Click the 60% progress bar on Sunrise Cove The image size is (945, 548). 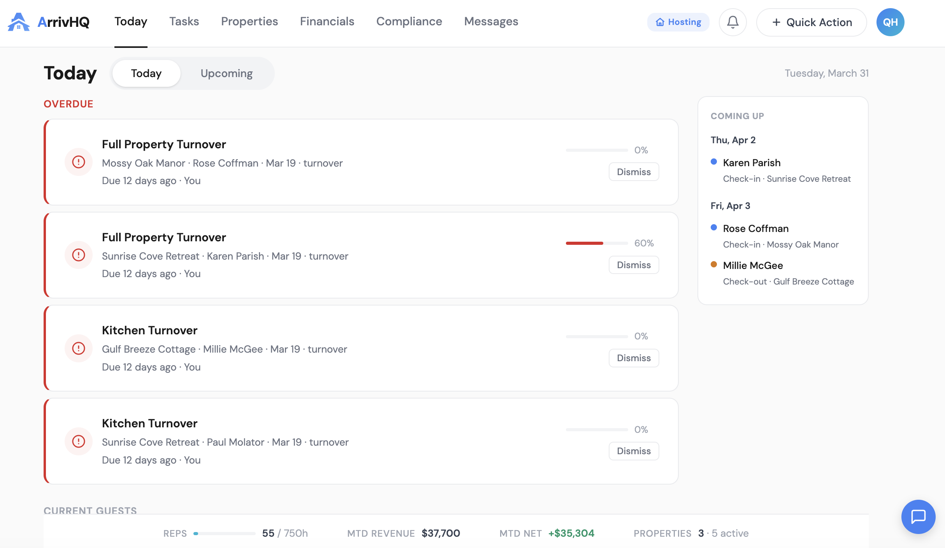[596, 243]
